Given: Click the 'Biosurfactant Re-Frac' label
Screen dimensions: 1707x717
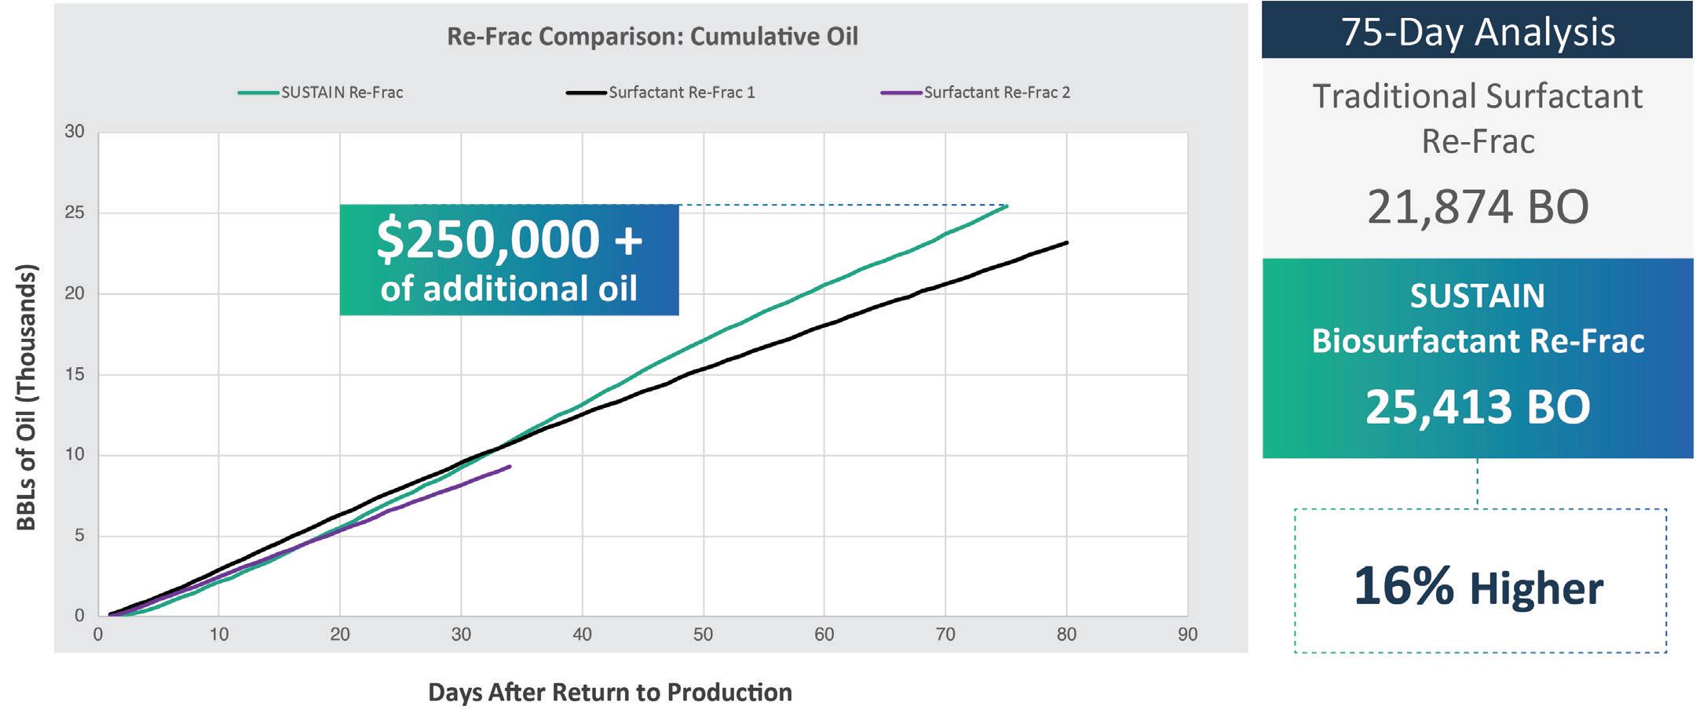Looking at the screenshot, I should [x=1478, y=341].
